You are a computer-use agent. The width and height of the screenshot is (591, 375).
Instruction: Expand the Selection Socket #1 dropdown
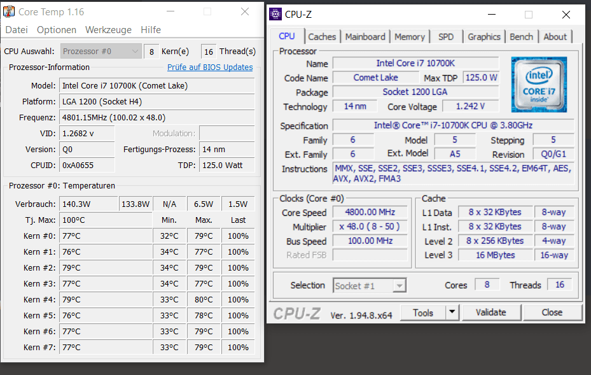[x=370, y=286]
